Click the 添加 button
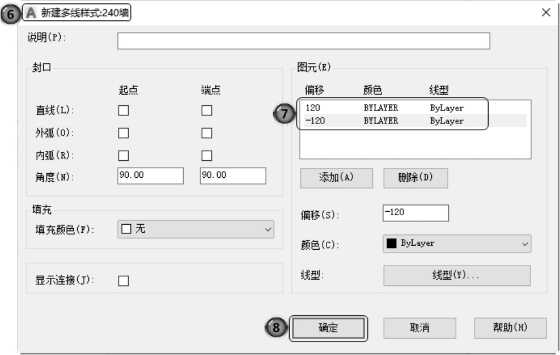Viewport: 560px width, 355px height. [336, 177]
